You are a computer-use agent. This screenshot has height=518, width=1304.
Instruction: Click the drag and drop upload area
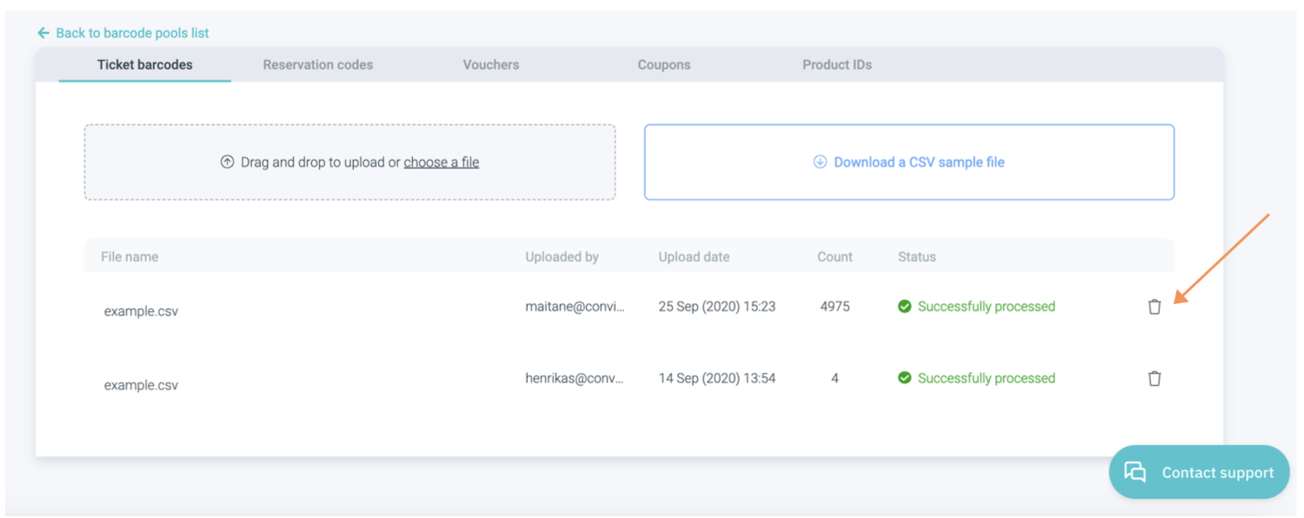349,183
